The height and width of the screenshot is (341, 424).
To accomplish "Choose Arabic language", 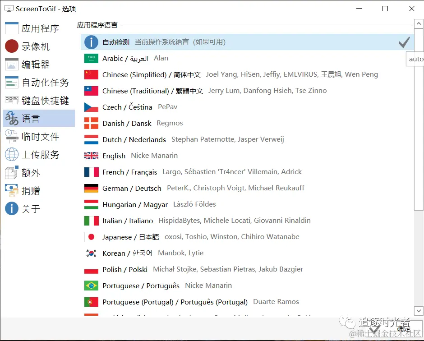I will click(x=247, y=58).
